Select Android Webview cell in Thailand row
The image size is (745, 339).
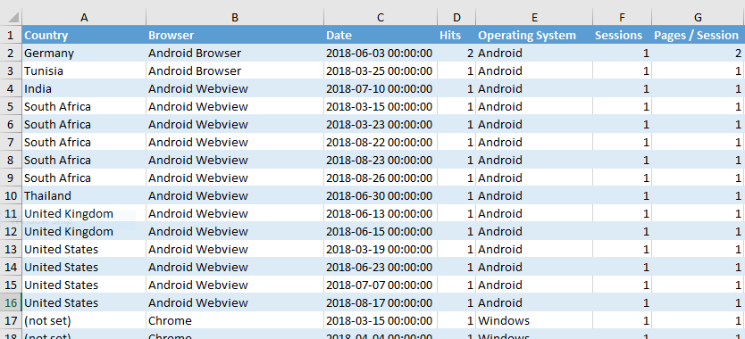point(235,195)
